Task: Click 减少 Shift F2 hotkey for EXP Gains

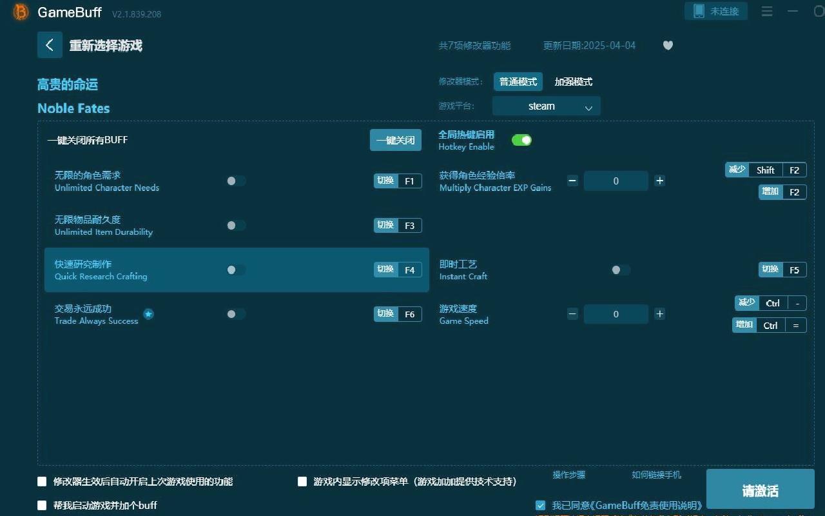Action: coord(766,170)
